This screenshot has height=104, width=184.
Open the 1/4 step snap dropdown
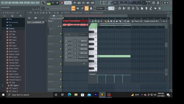(100, 8)
